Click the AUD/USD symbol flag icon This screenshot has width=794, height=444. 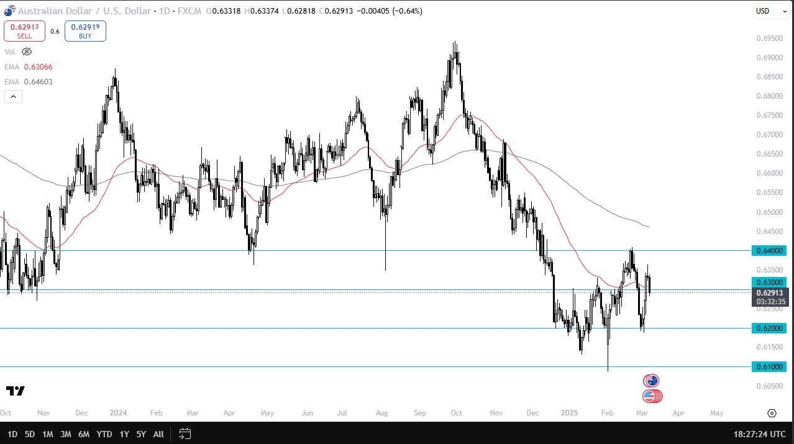pos(9,11)
